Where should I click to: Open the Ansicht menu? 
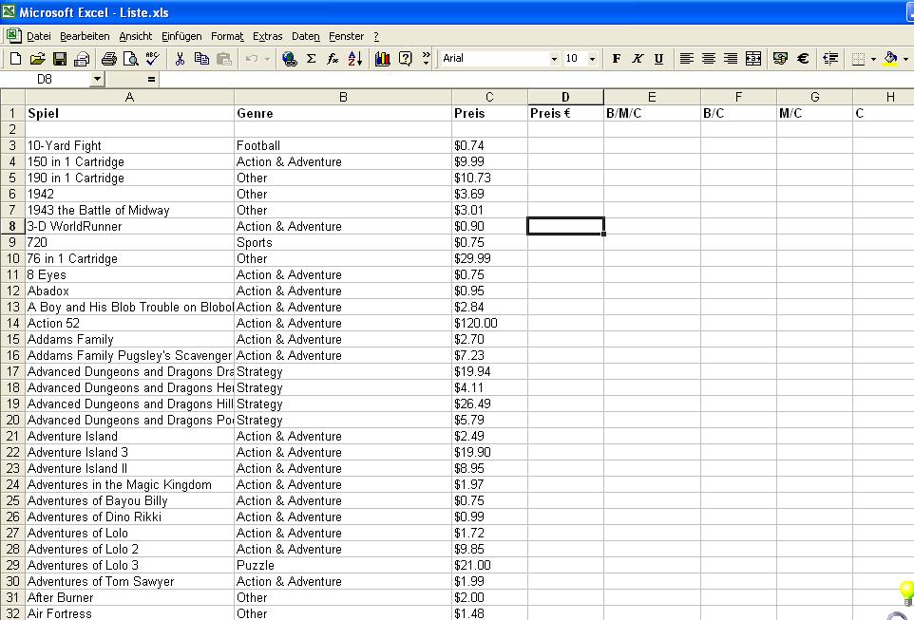click(x=135, y=36)
